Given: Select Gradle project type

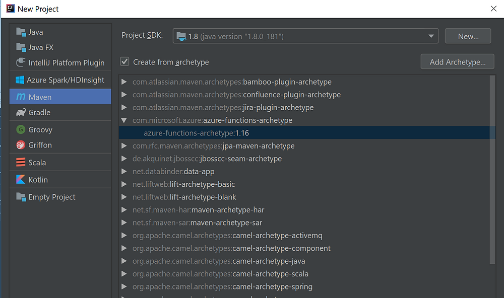Looking at the screenshot, I should [x=60, y=112].
